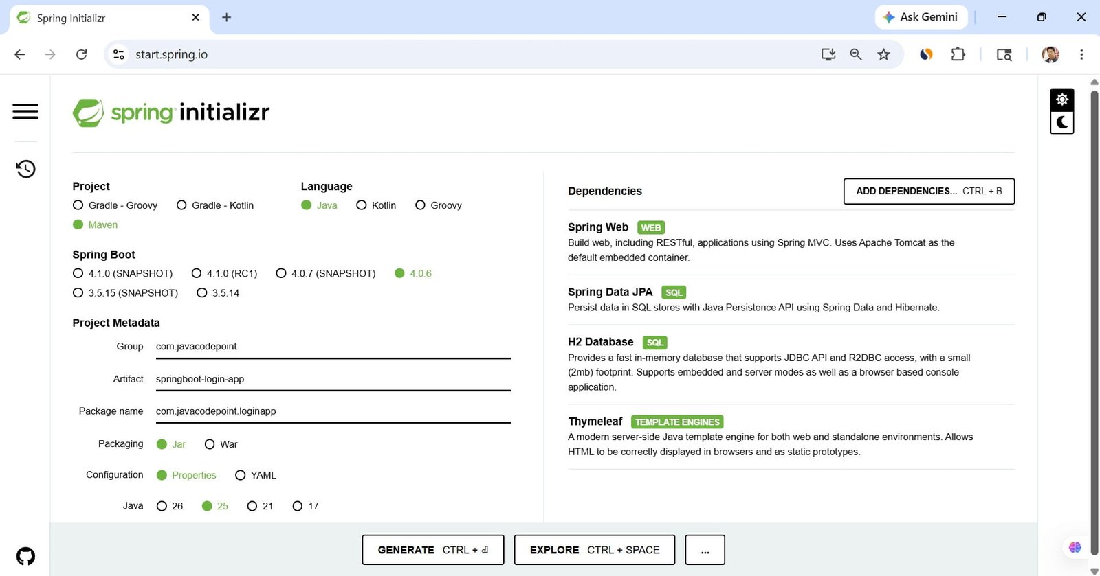
Task: Open the Extensions puzzle icon
Action: click(958, 54)
